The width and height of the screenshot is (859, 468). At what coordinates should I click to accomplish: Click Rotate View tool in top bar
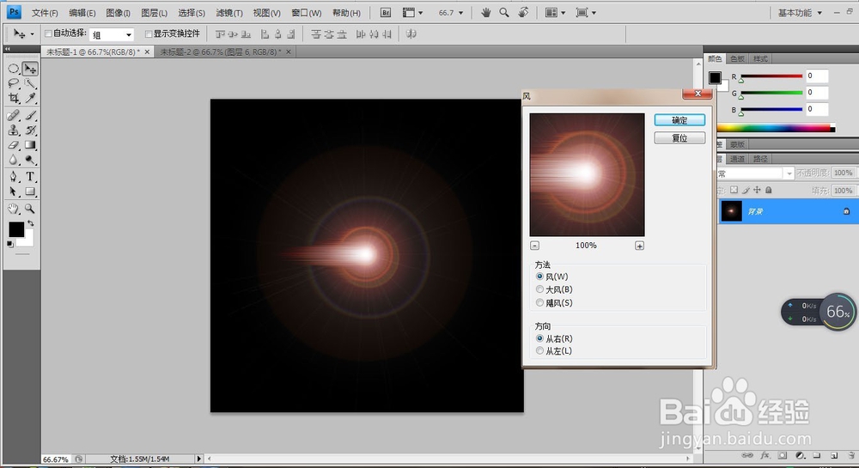click(x=523, y=12)
